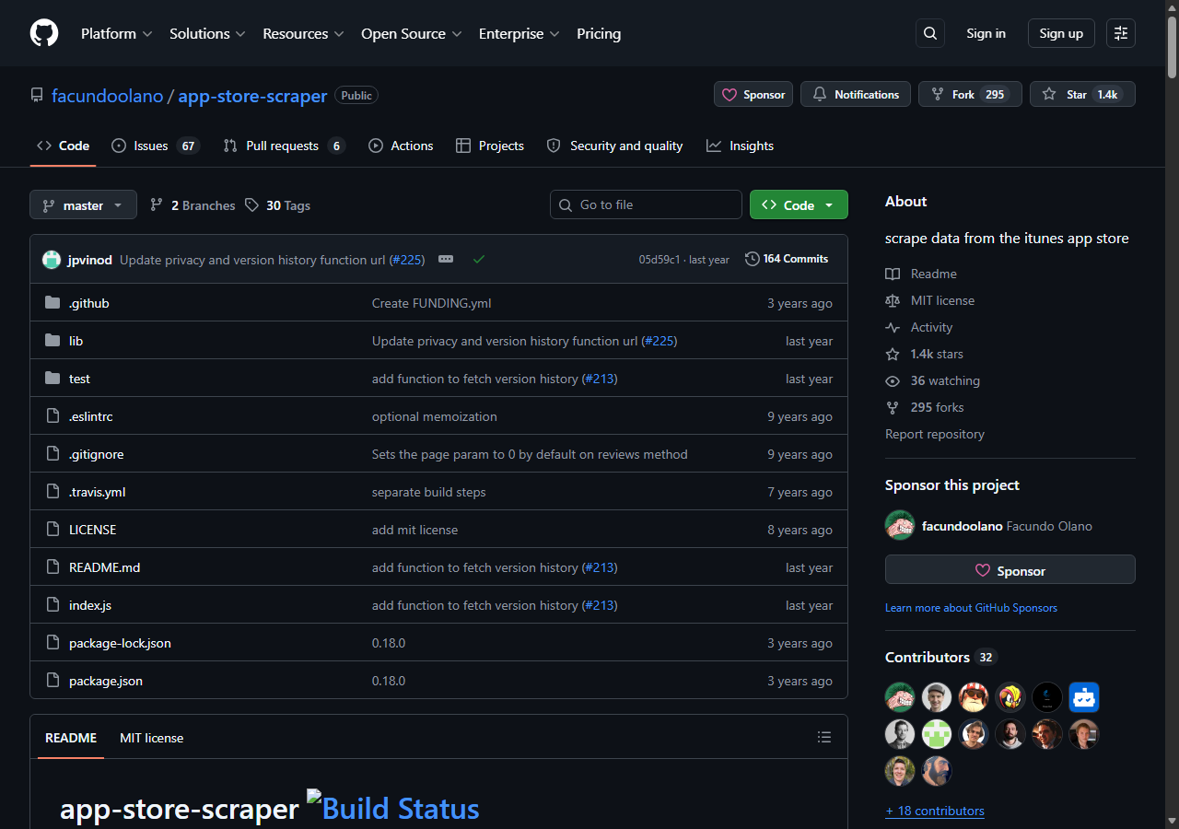The height and width of the screenshot is (829, 1179).
Task: Open package.json file
Action: (x=106, y=681)
